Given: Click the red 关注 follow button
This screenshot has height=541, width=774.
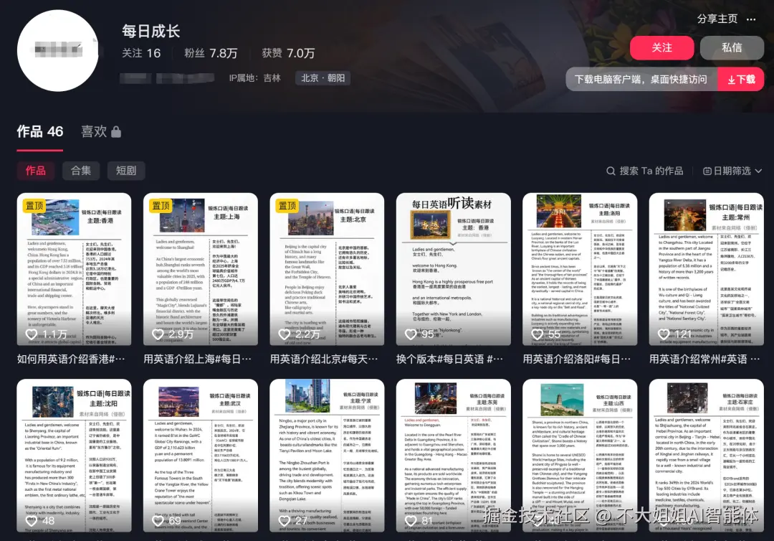Looking at the screenshot, I should (x=661, y=48).
